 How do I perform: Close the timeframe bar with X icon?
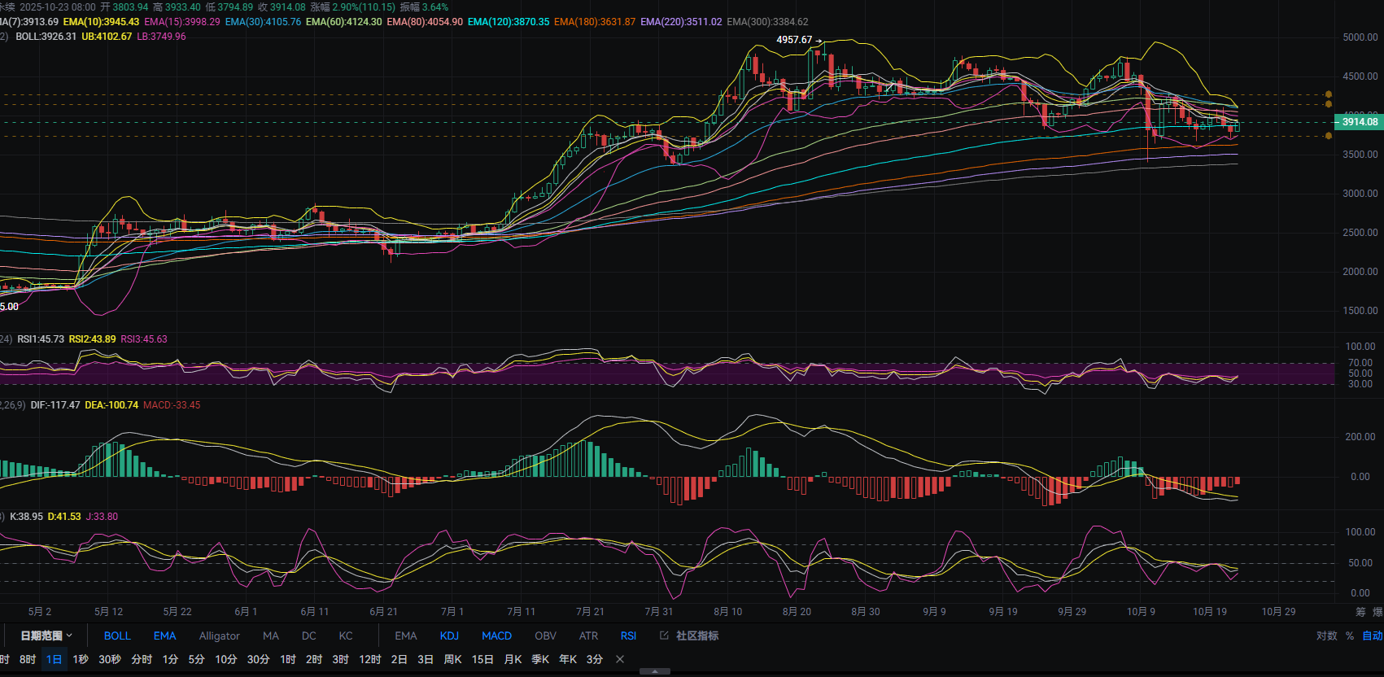620,659
